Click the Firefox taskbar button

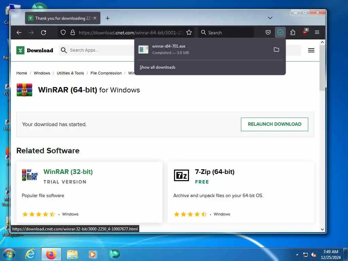tap(51, 254)
